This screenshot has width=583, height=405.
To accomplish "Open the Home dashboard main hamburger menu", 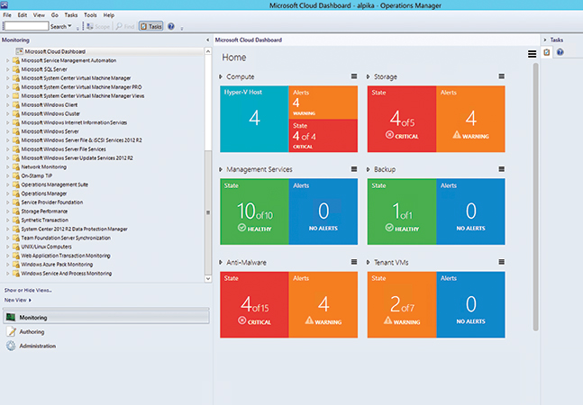I will [532, 54].
